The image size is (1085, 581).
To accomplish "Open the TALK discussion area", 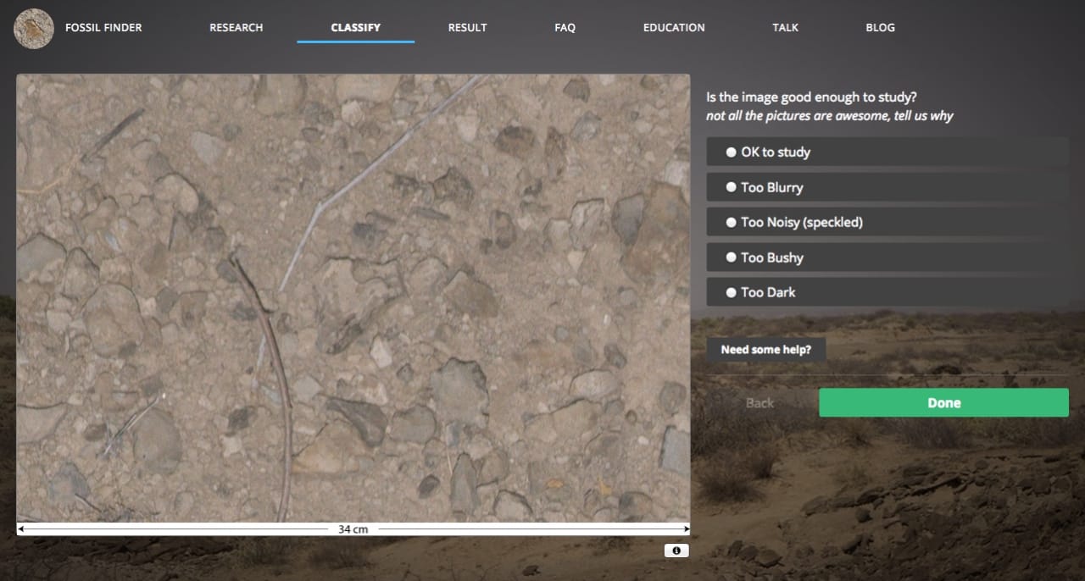I will tap(785, 27).
